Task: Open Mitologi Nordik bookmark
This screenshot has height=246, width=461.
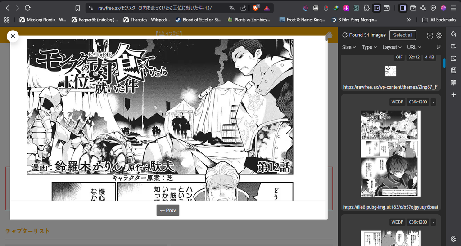Action: [43, 20]
